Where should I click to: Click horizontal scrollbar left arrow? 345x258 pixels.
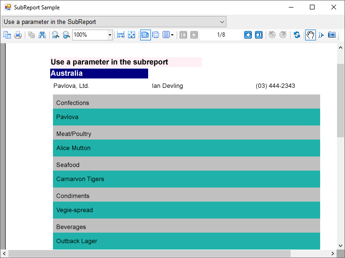(4, 253)
